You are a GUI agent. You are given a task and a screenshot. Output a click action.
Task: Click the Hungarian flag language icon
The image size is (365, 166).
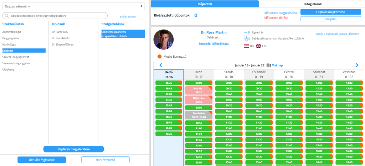(x=246, y=46)
